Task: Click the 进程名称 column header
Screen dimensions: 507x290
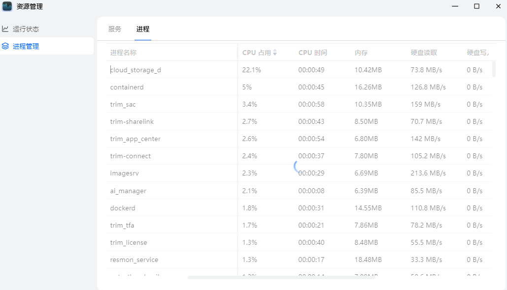Action: point(123,53)
